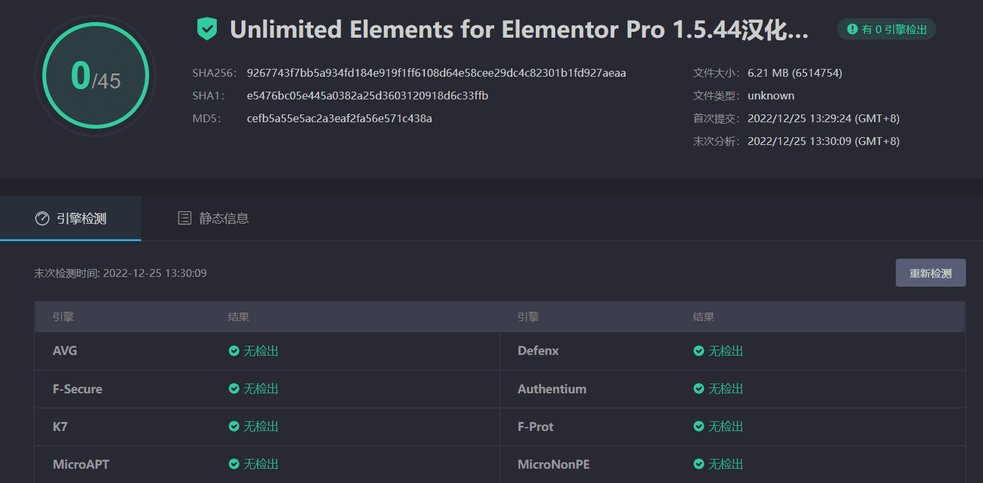This screenshot has height=483, width=983.
Task: Click 无检出 result in MicroAPT row
Action: (261, 464)
